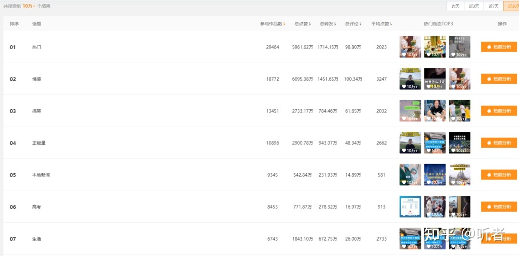The width and height of the screenshot is (519, 256).
Task: Open first hot video thumbnail for 高考
Action: (x=410, y=206)
